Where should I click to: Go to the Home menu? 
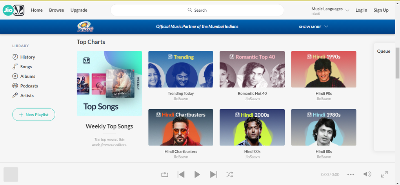coord(37,10)
